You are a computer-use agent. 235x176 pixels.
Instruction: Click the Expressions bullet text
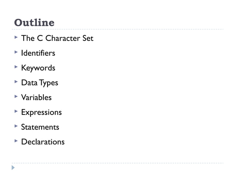click(x=41, y=113)
